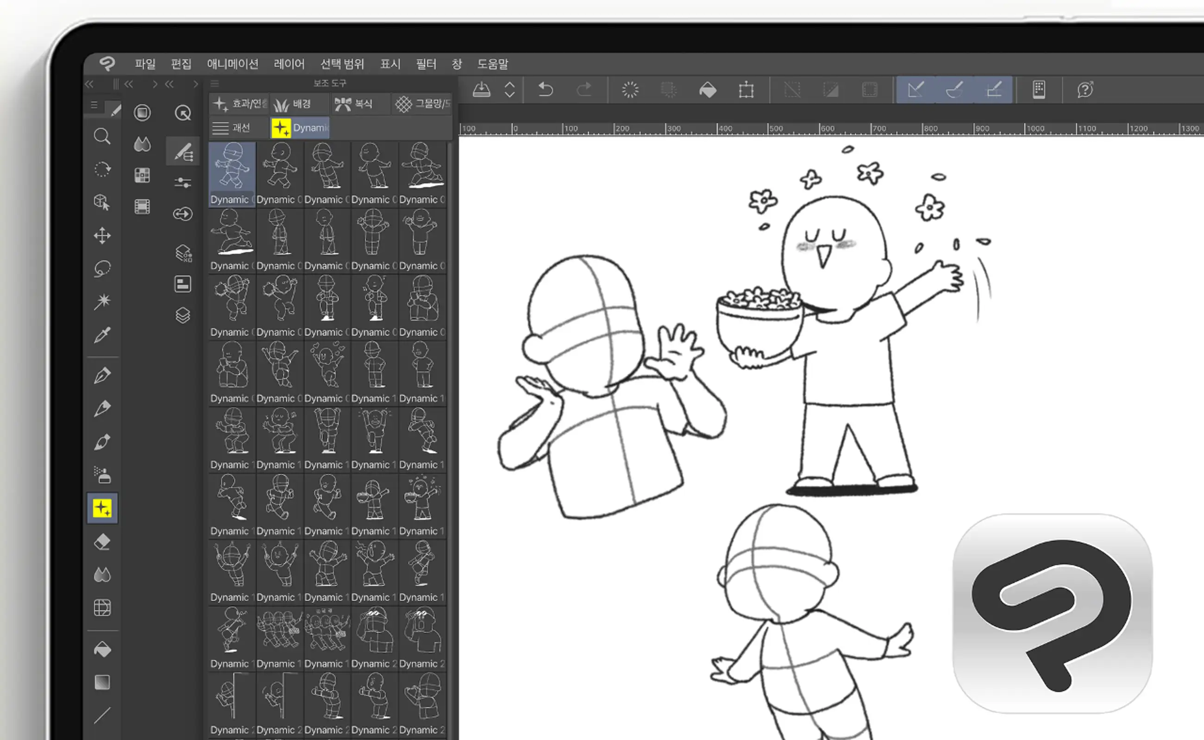Select the highlighted first Dynamic pose thumbnail
This screenshot has height=740, width=1204.
(232, 174)
